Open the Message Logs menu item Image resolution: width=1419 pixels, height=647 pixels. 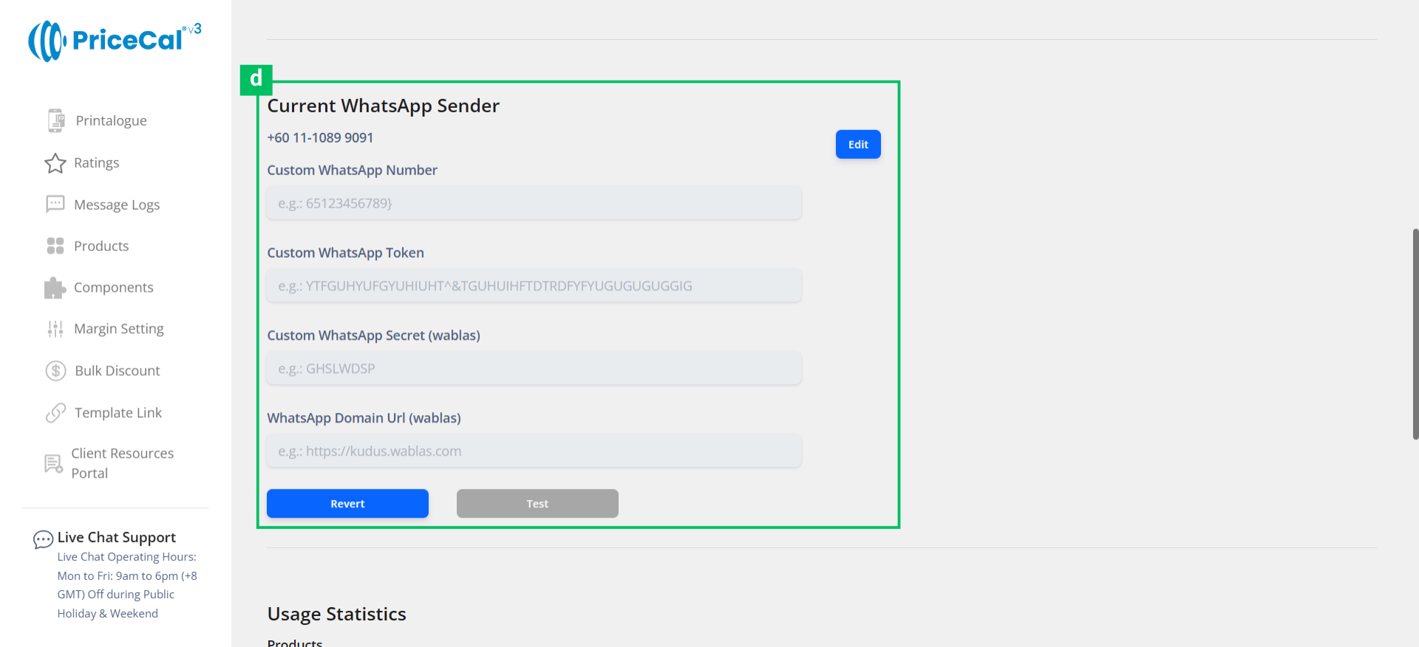click(117, 205)
